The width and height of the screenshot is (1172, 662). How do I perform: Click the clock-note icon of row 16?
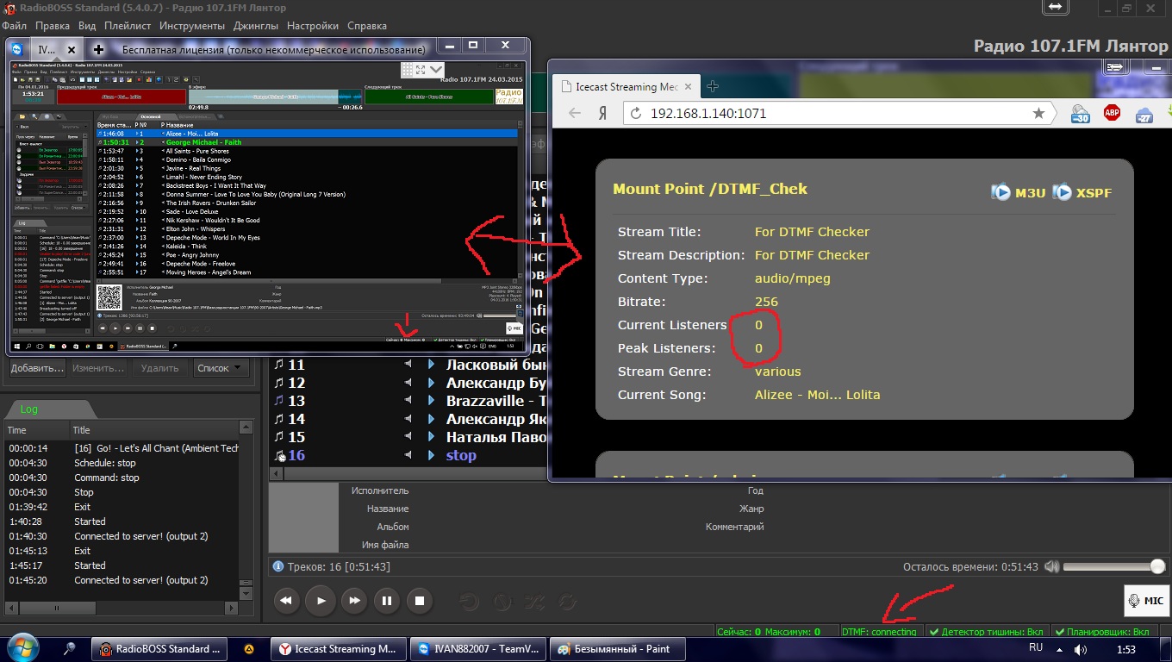coord(279,455)
